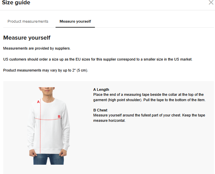Click the US customers size up note
Viewport: 215px width, 174px height.
(98, 59)
